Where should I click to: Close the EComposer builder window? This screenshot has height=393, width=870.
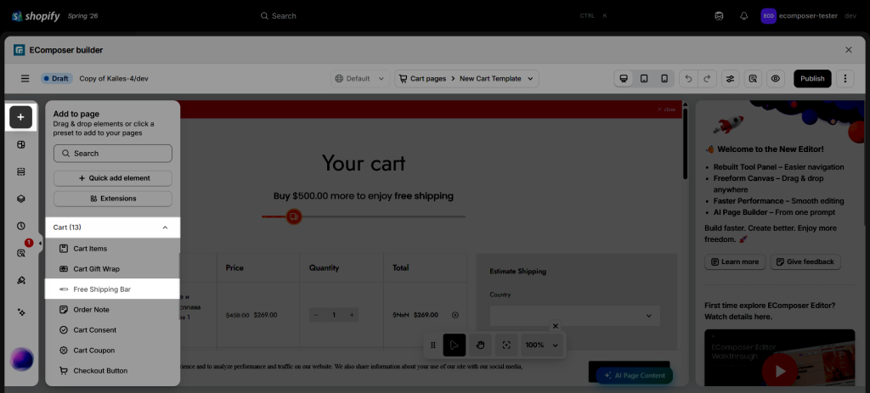pos(849,50)
